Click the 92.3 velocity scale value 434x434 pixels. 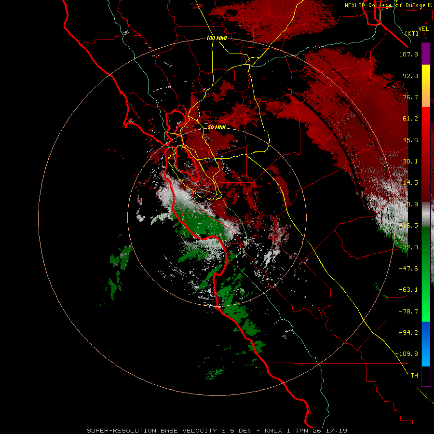pyautogui.click(x=410, y=76)
